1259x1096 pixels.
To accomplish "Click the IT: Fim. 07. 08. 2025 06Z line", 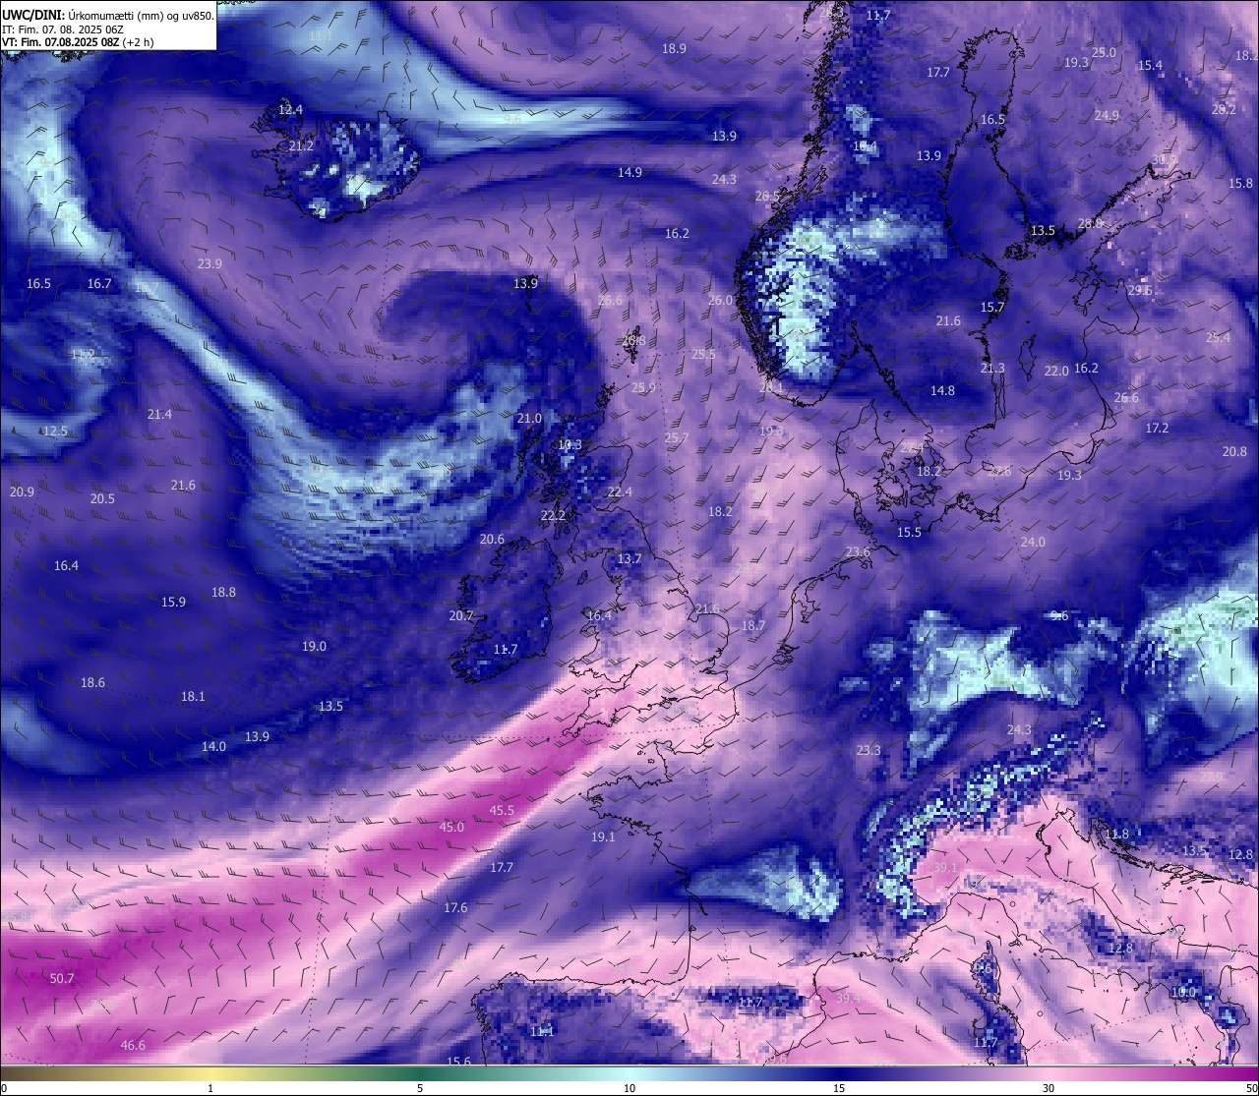I will (62, 29).
